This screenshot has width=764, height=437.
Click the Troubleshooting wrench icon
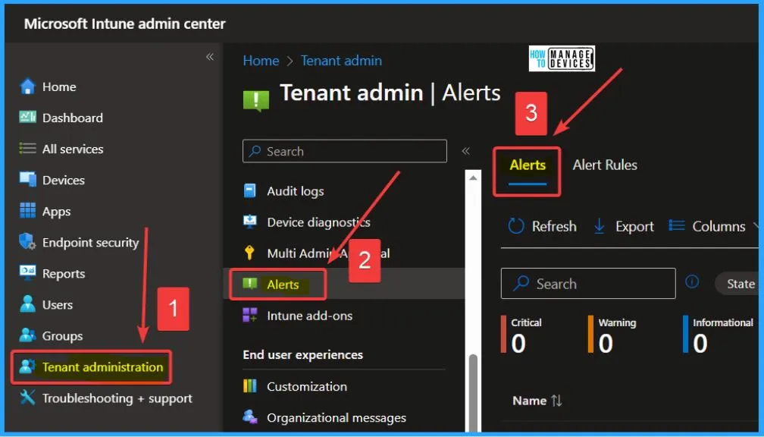click(x=28, y=398)
